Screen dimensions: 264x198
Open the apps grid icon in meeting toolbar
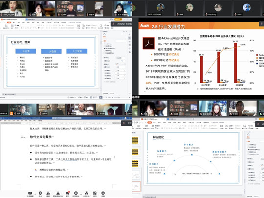(x=95, y=193)
